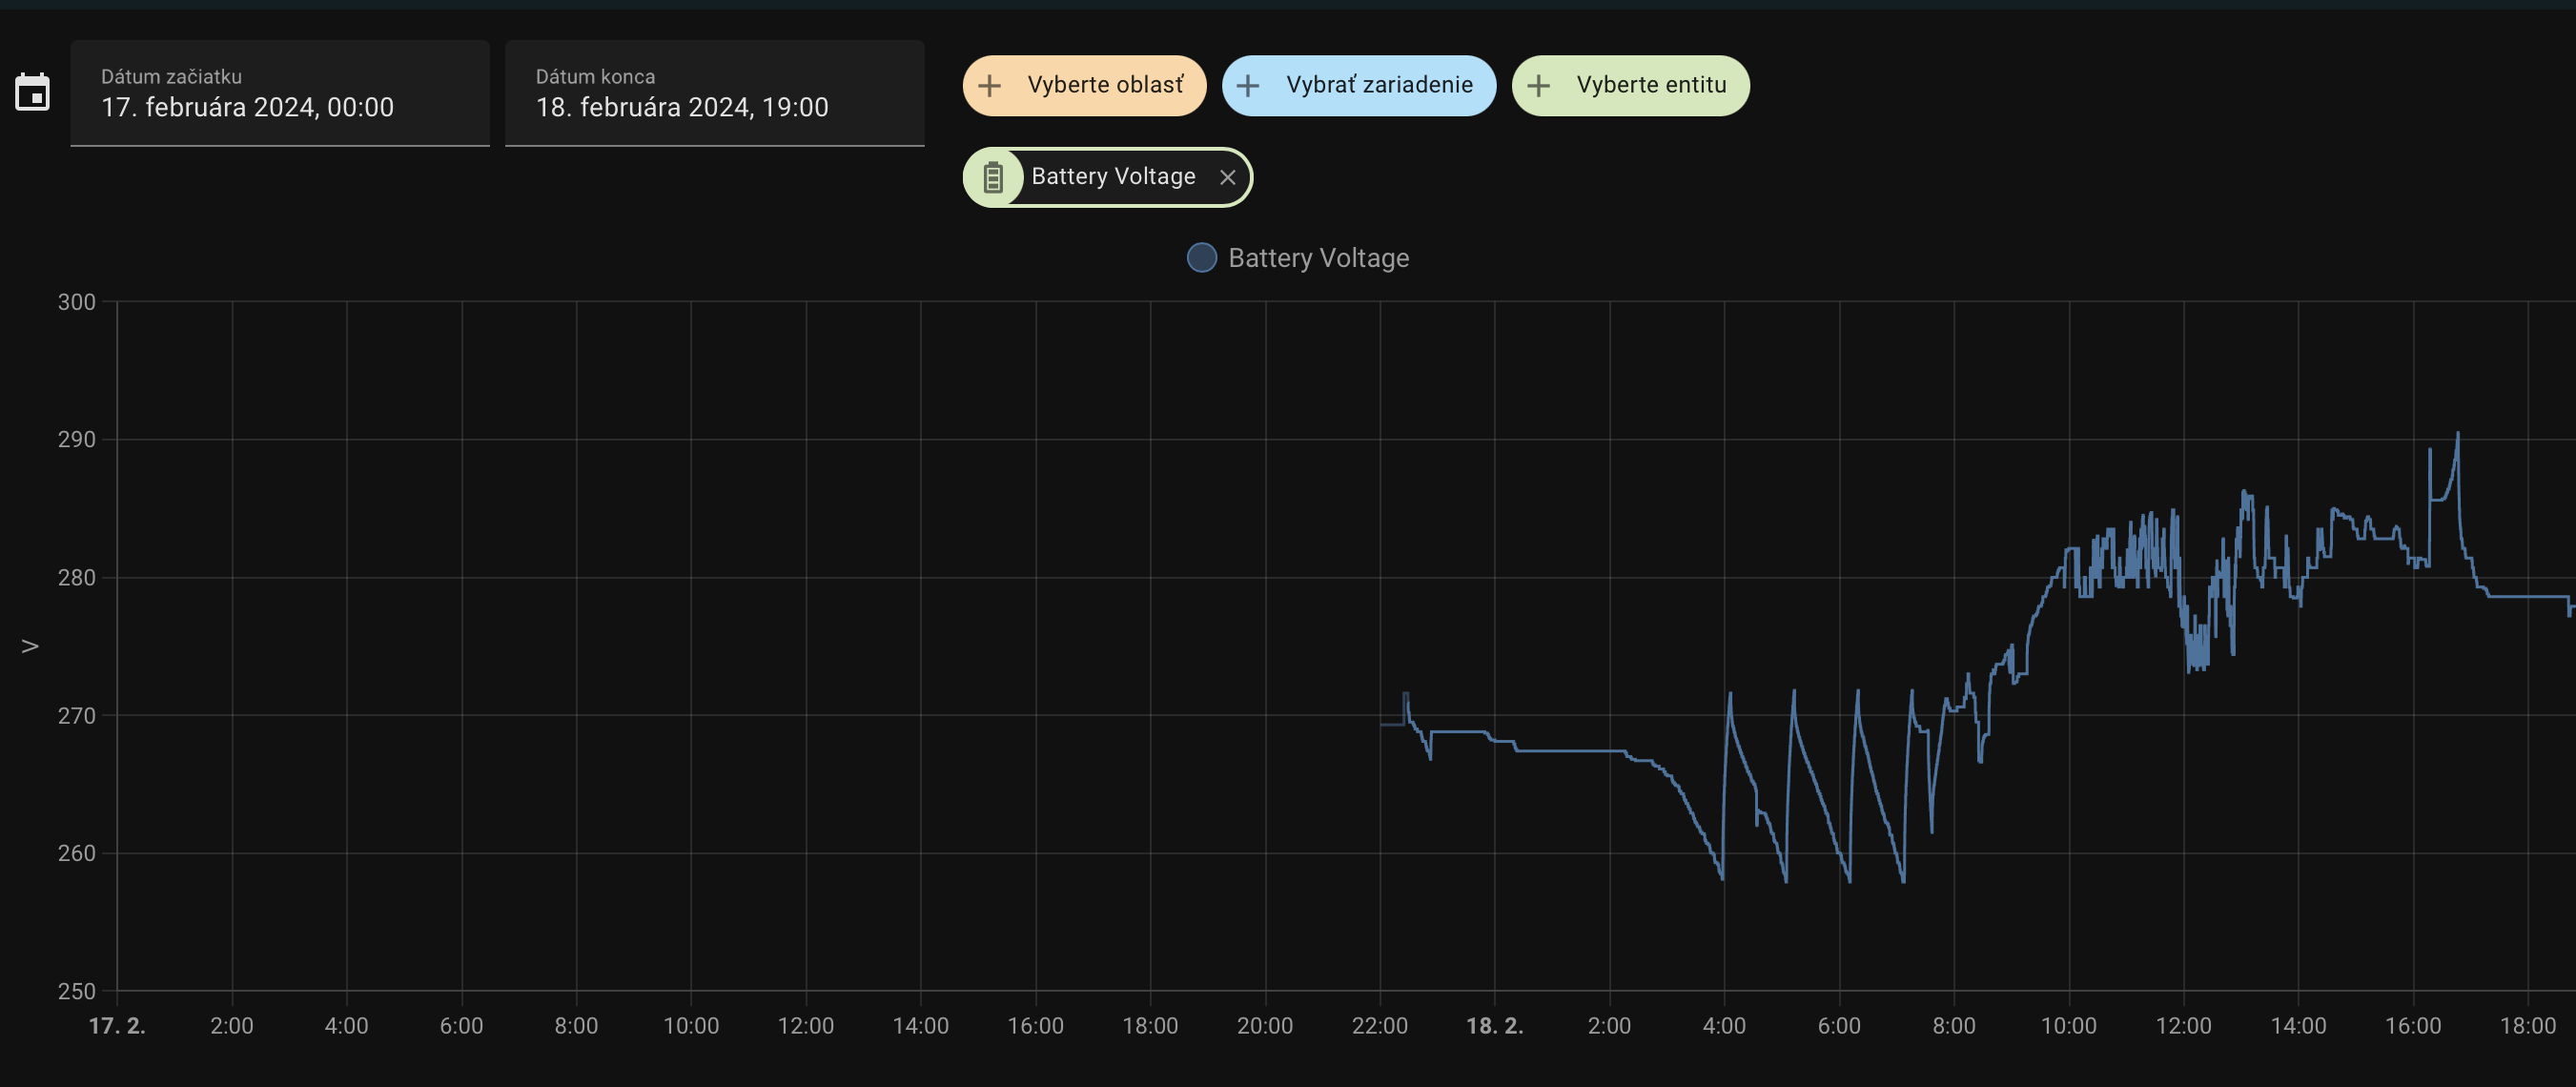Click the 18:00 label after 18. 2.
Image resolution: width=2576 pixels, height=1087 pixels.
tap(2528, 1026)
